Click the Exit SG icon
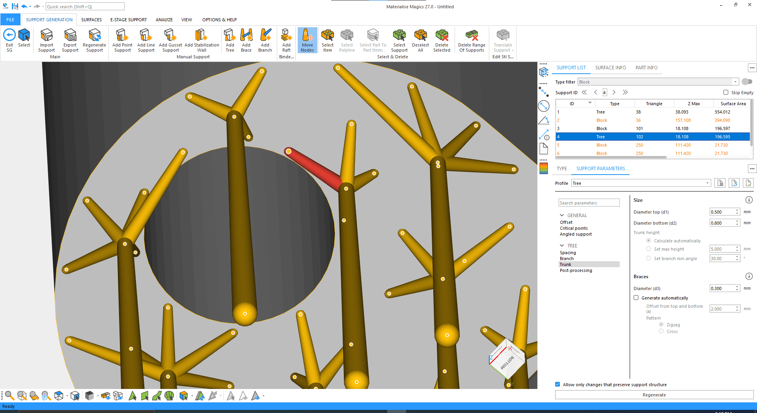 (9, 40)
